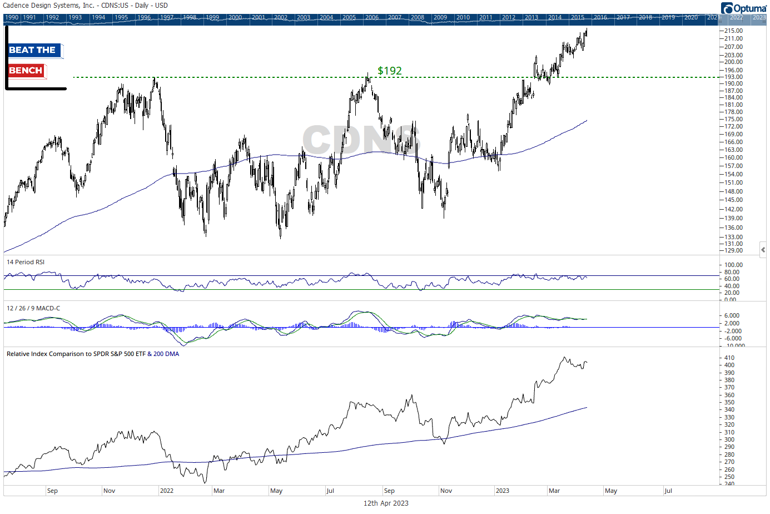The image size is (770, 514).
Task: Click the 100.00 RSI axis value
Action: [733, 265]
